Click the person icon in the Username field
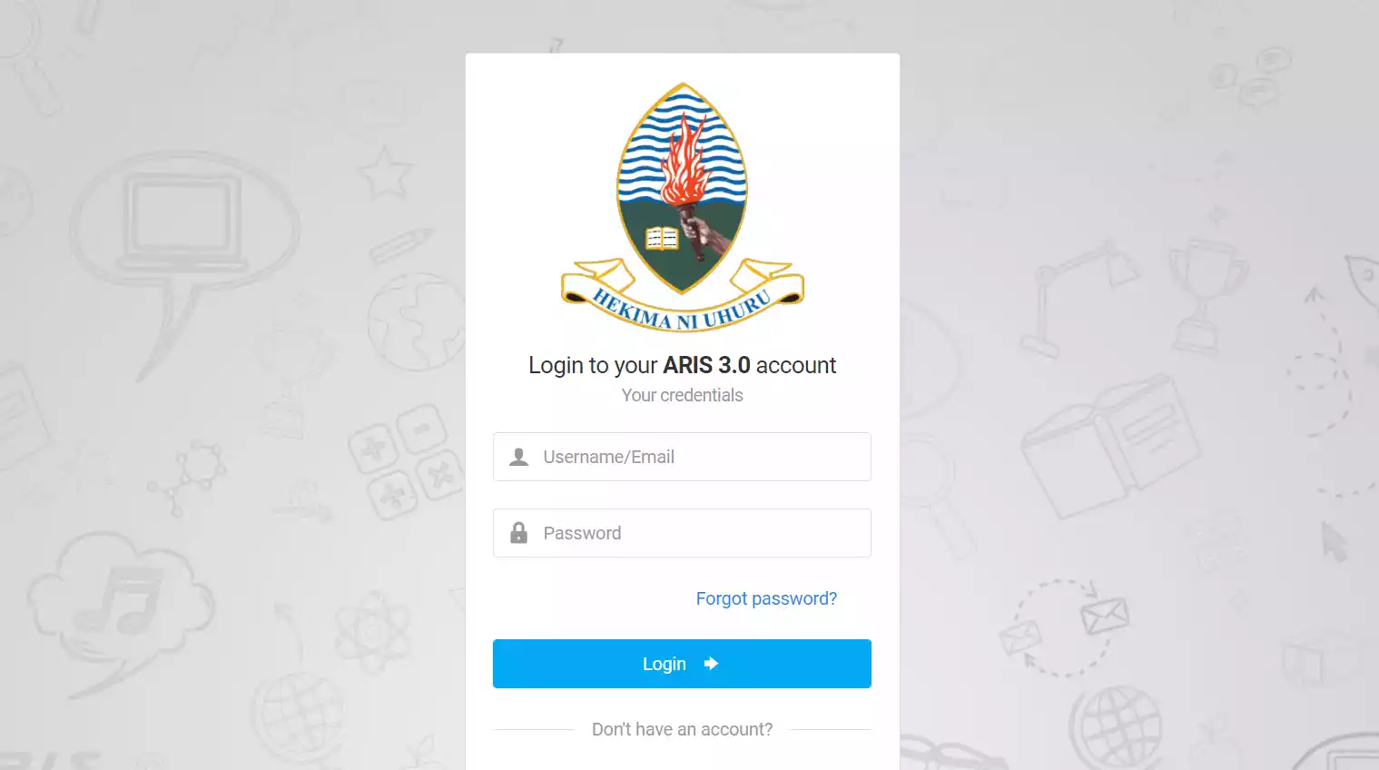The height and width of the screenshot is (770, 1379). pyautogui.click(x=518, y=457)
